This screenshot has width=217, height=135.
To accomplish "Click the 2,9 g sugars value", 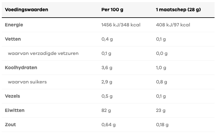I will tap(107, 82).
